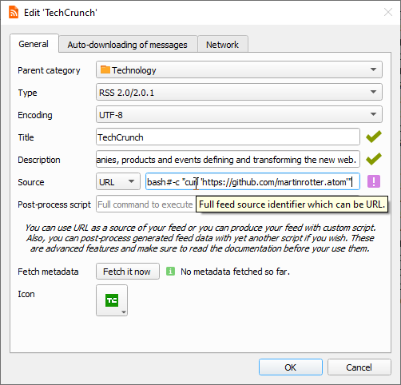Click the Post-process script input field

[145, 204]
